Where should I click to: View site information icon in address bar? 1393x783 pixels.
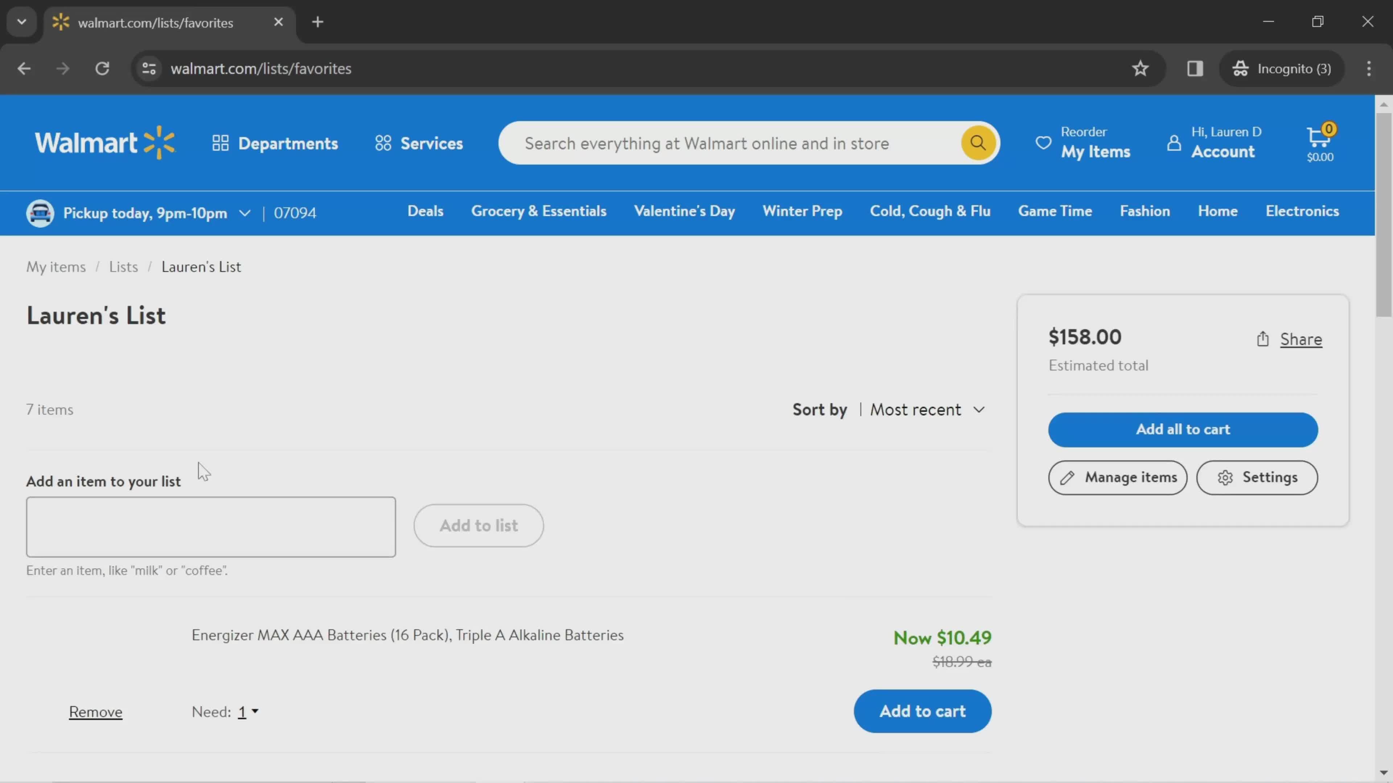(149, 69)
